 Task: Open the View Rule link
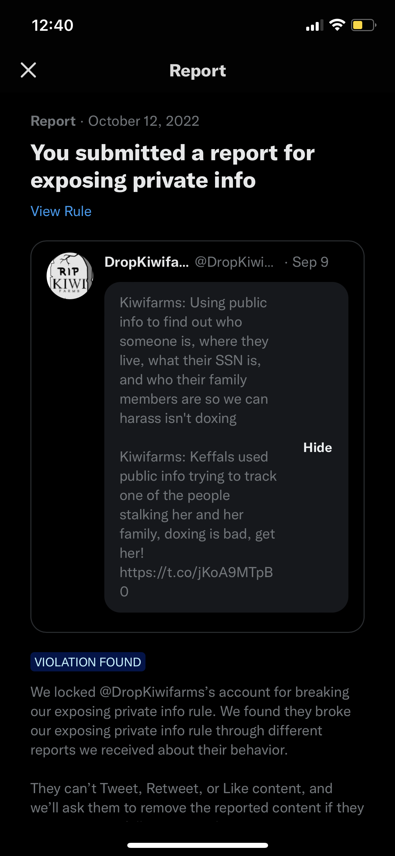point(61,211)
